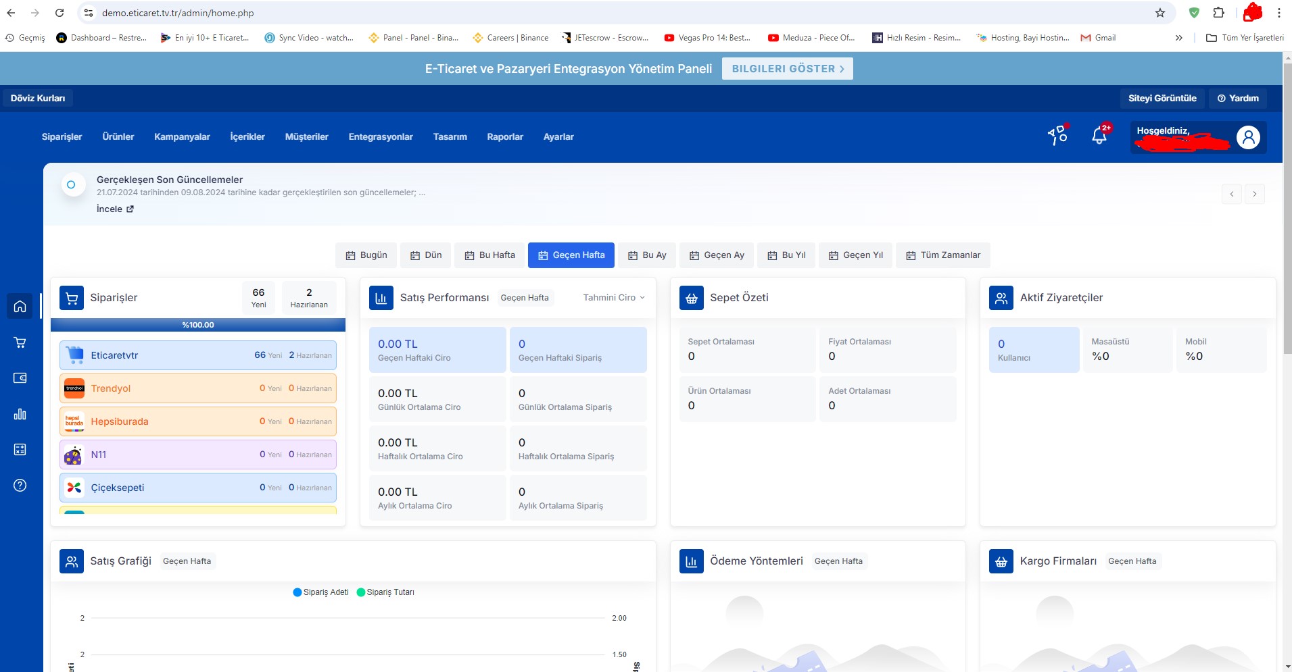Click the Çiçeksepeti logo icon
The height and width of the screenshot is (672, 1292).
click(74, 488)
